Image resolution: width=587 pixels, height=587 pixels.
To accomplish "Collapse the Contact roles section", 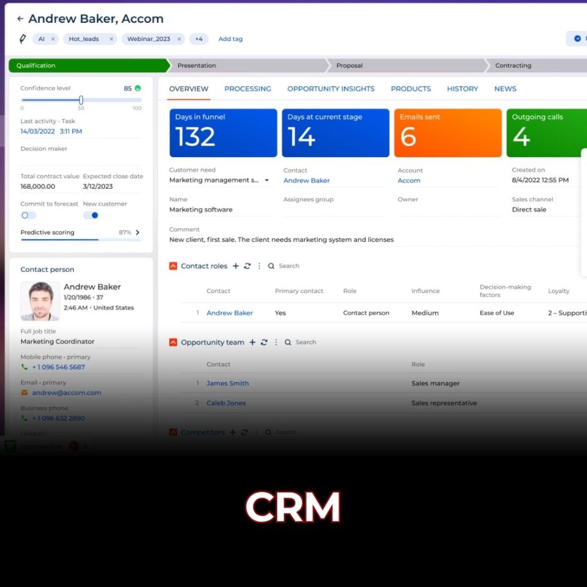I will point(173,266).
